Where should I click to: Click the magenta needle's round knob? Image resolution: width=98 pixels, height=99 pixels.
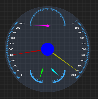48,26
